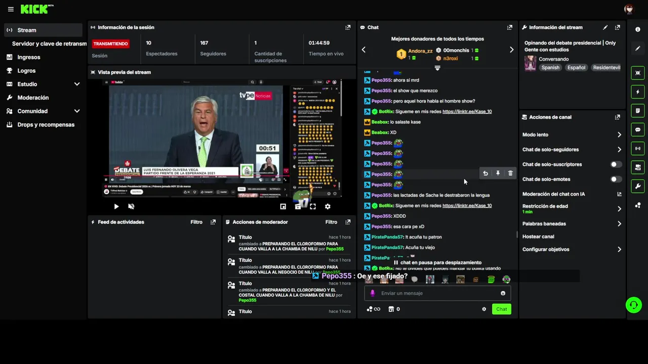Pin the hovered Pepo355 chat message
The height and width of the screenshot is (364, 648).
pyautogui.click(x=498, y=173)
